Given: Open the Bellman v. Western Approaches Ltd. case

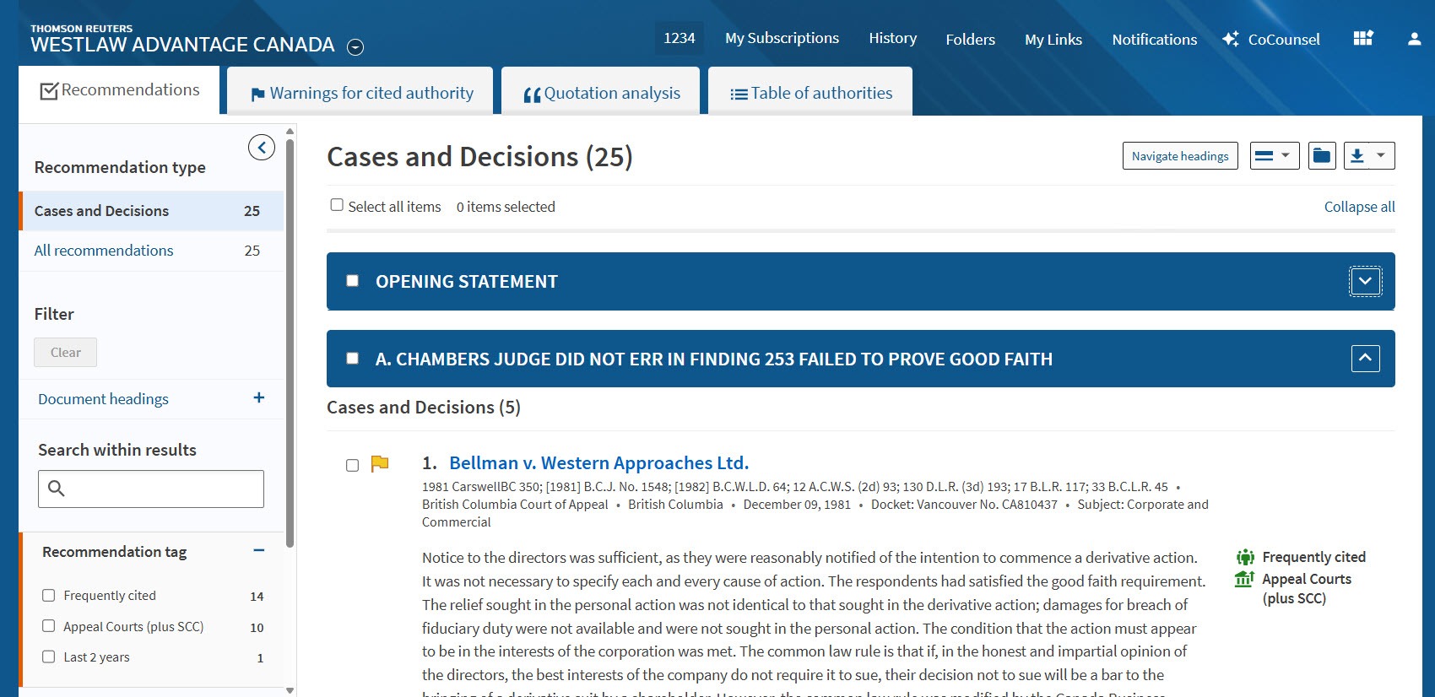Looking at the screenshot, I should point(598,462).
